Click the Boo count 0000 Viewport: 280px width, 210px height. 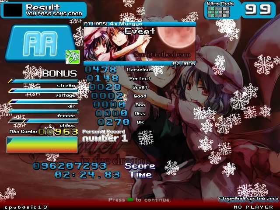point(109,105)
